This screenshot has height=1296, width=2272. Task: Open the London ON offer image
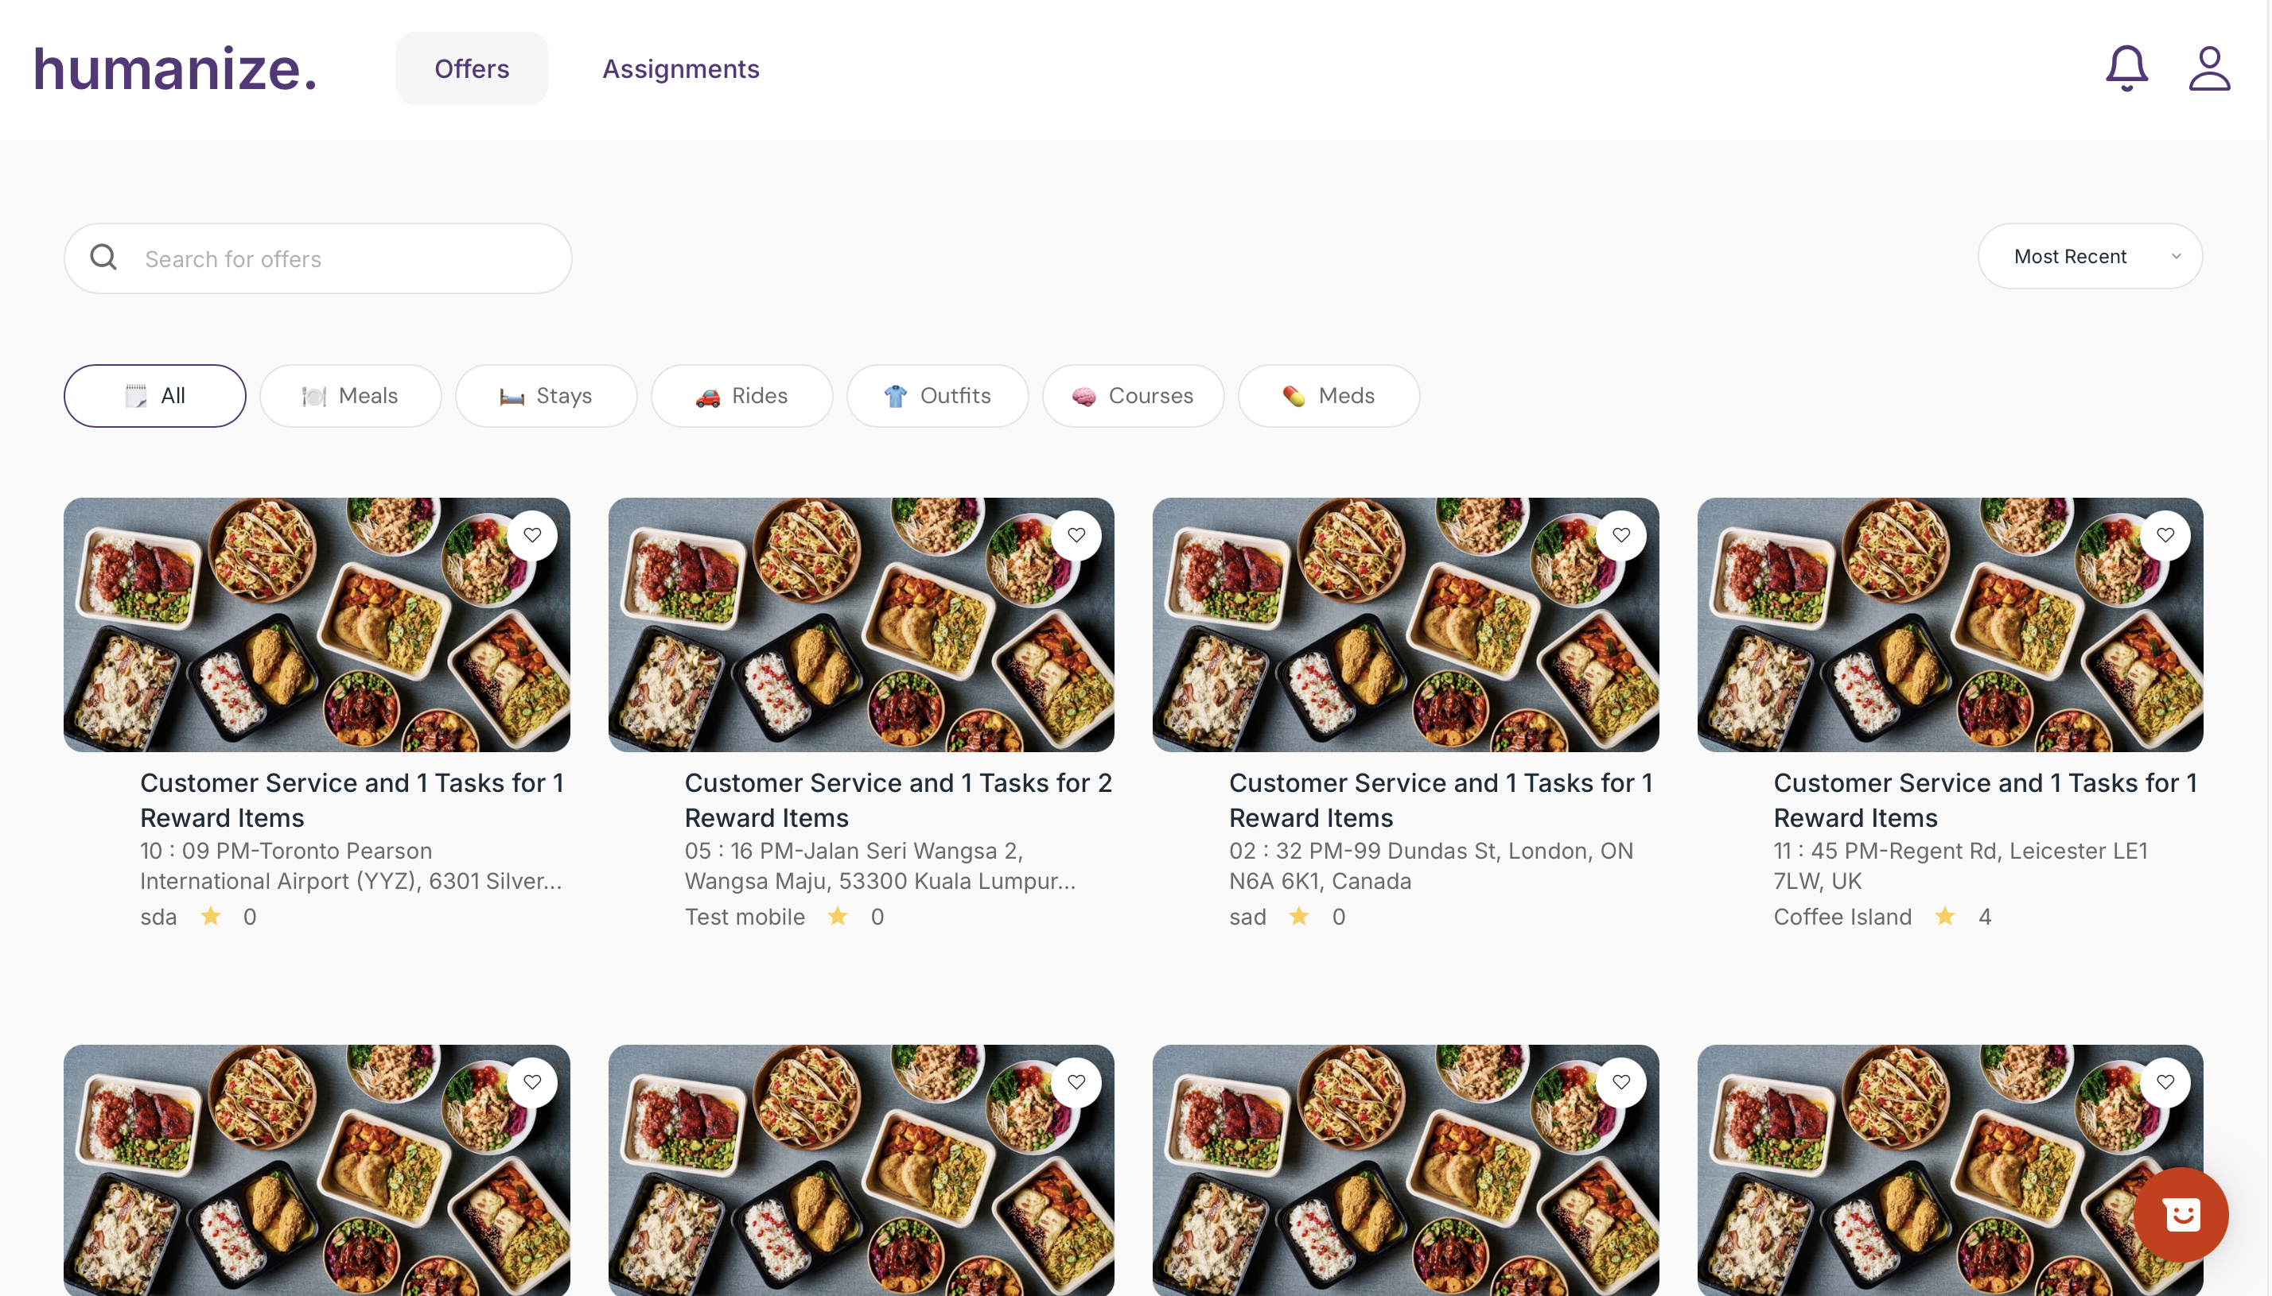pos(1406,625)
